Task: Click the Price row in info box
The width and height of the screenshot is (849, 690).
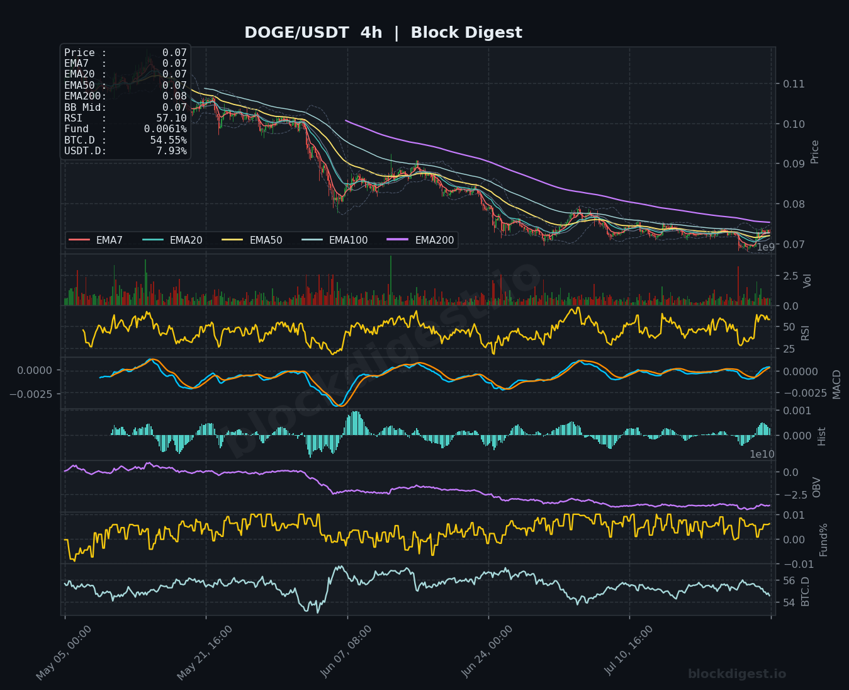Action: 125,53
